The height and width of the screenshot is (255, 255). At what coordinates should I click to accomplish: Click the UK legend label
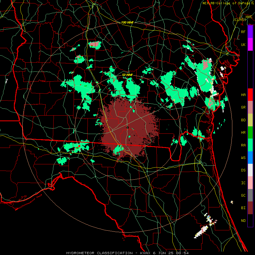pyautogui.click(x=243, y=44)
